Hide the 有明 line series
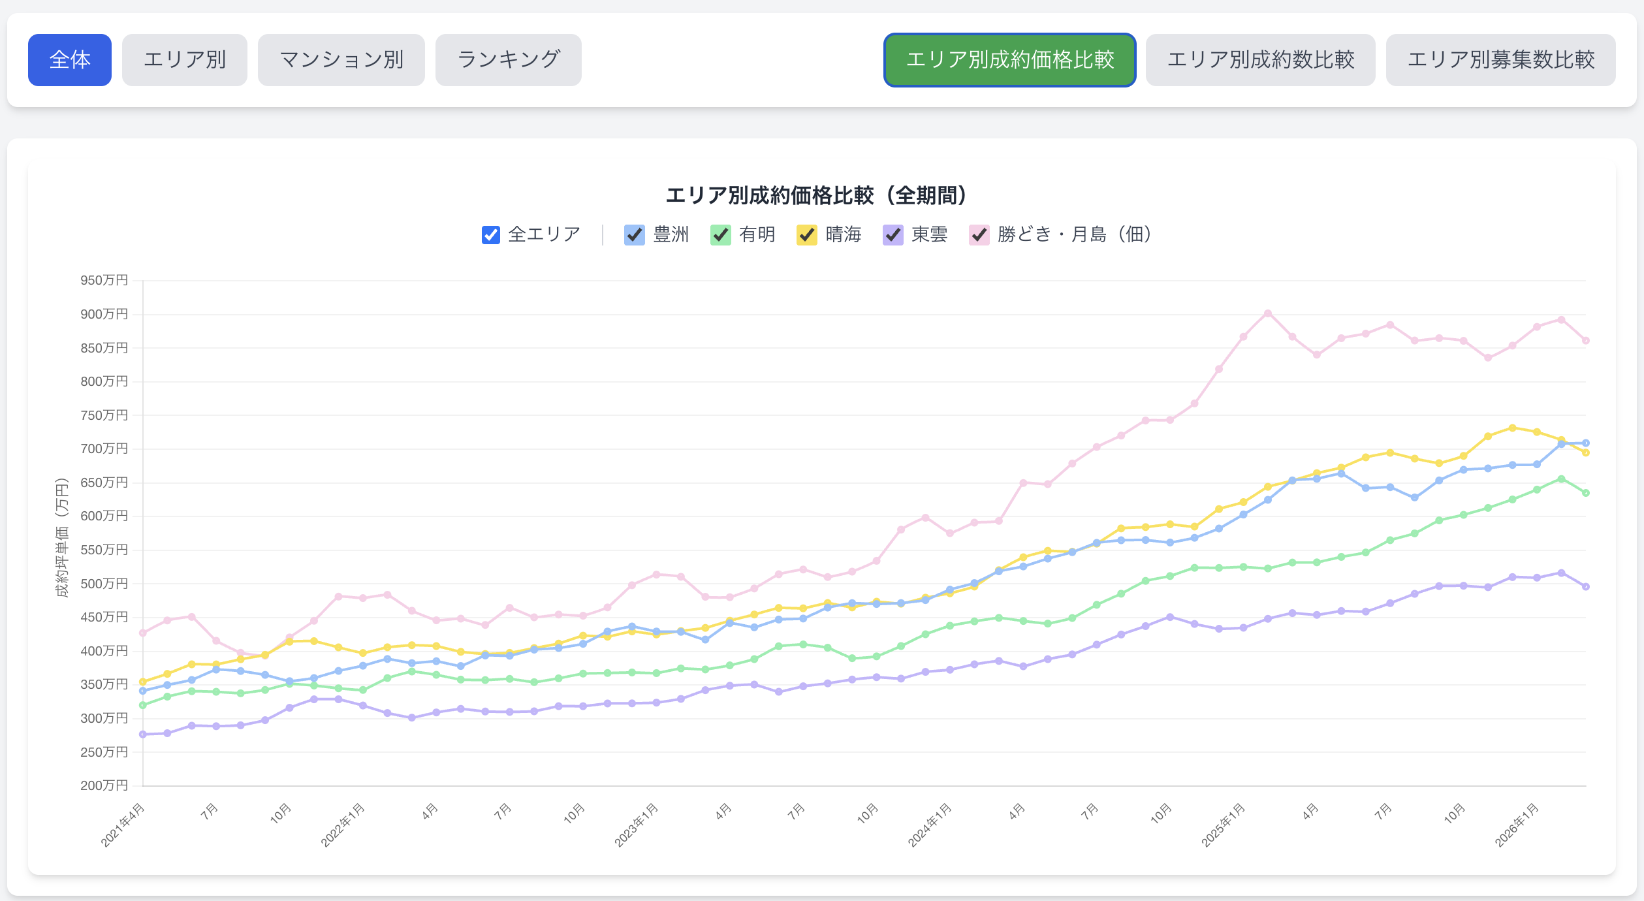1644x901 pixels. (x=721, y=234)
